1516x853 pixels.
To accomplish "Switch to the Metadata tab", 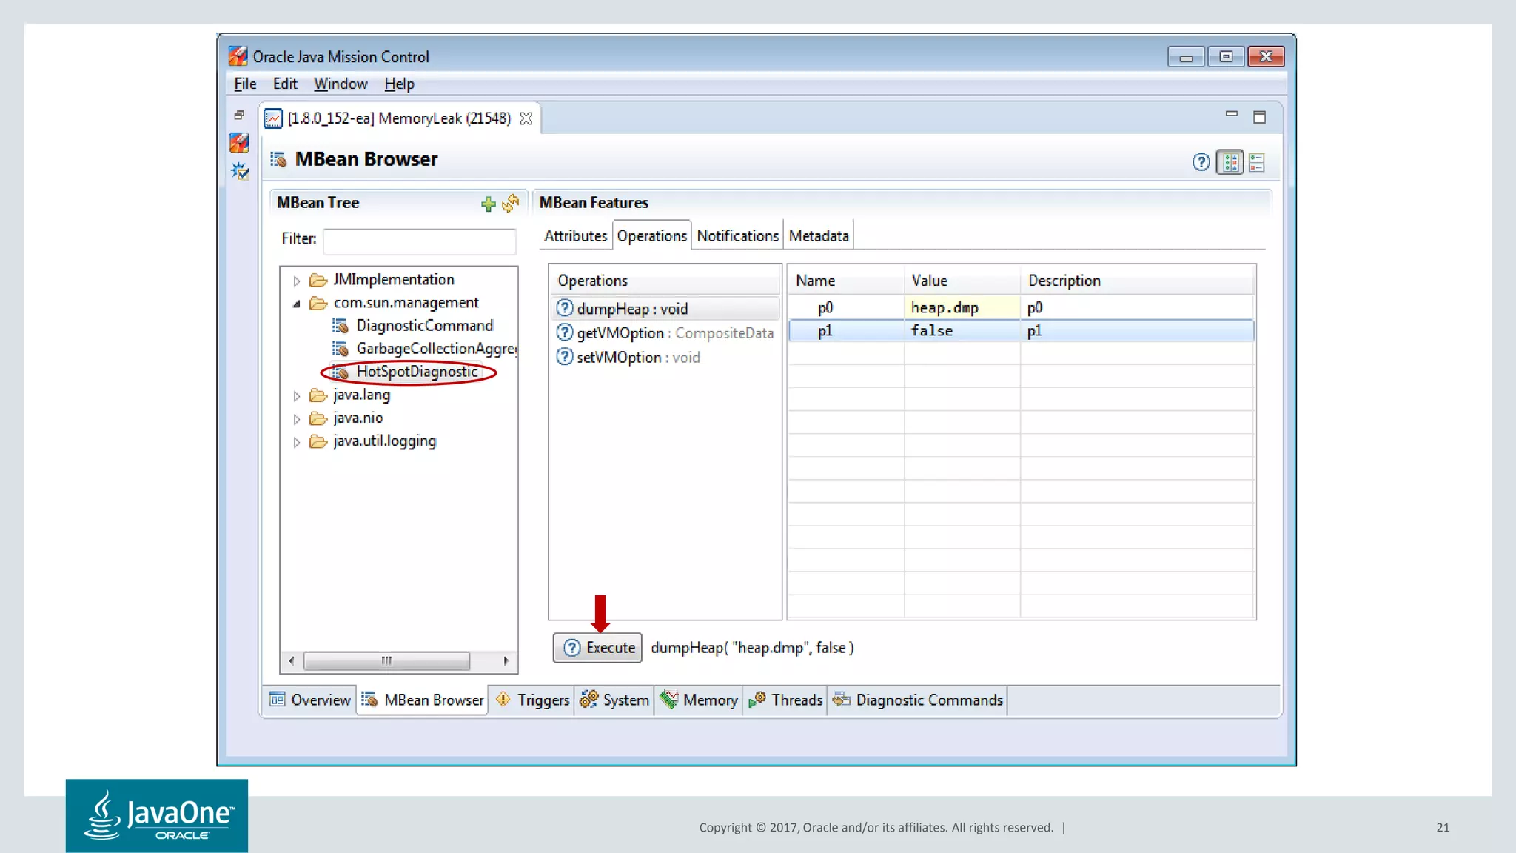I will (819, 235).
